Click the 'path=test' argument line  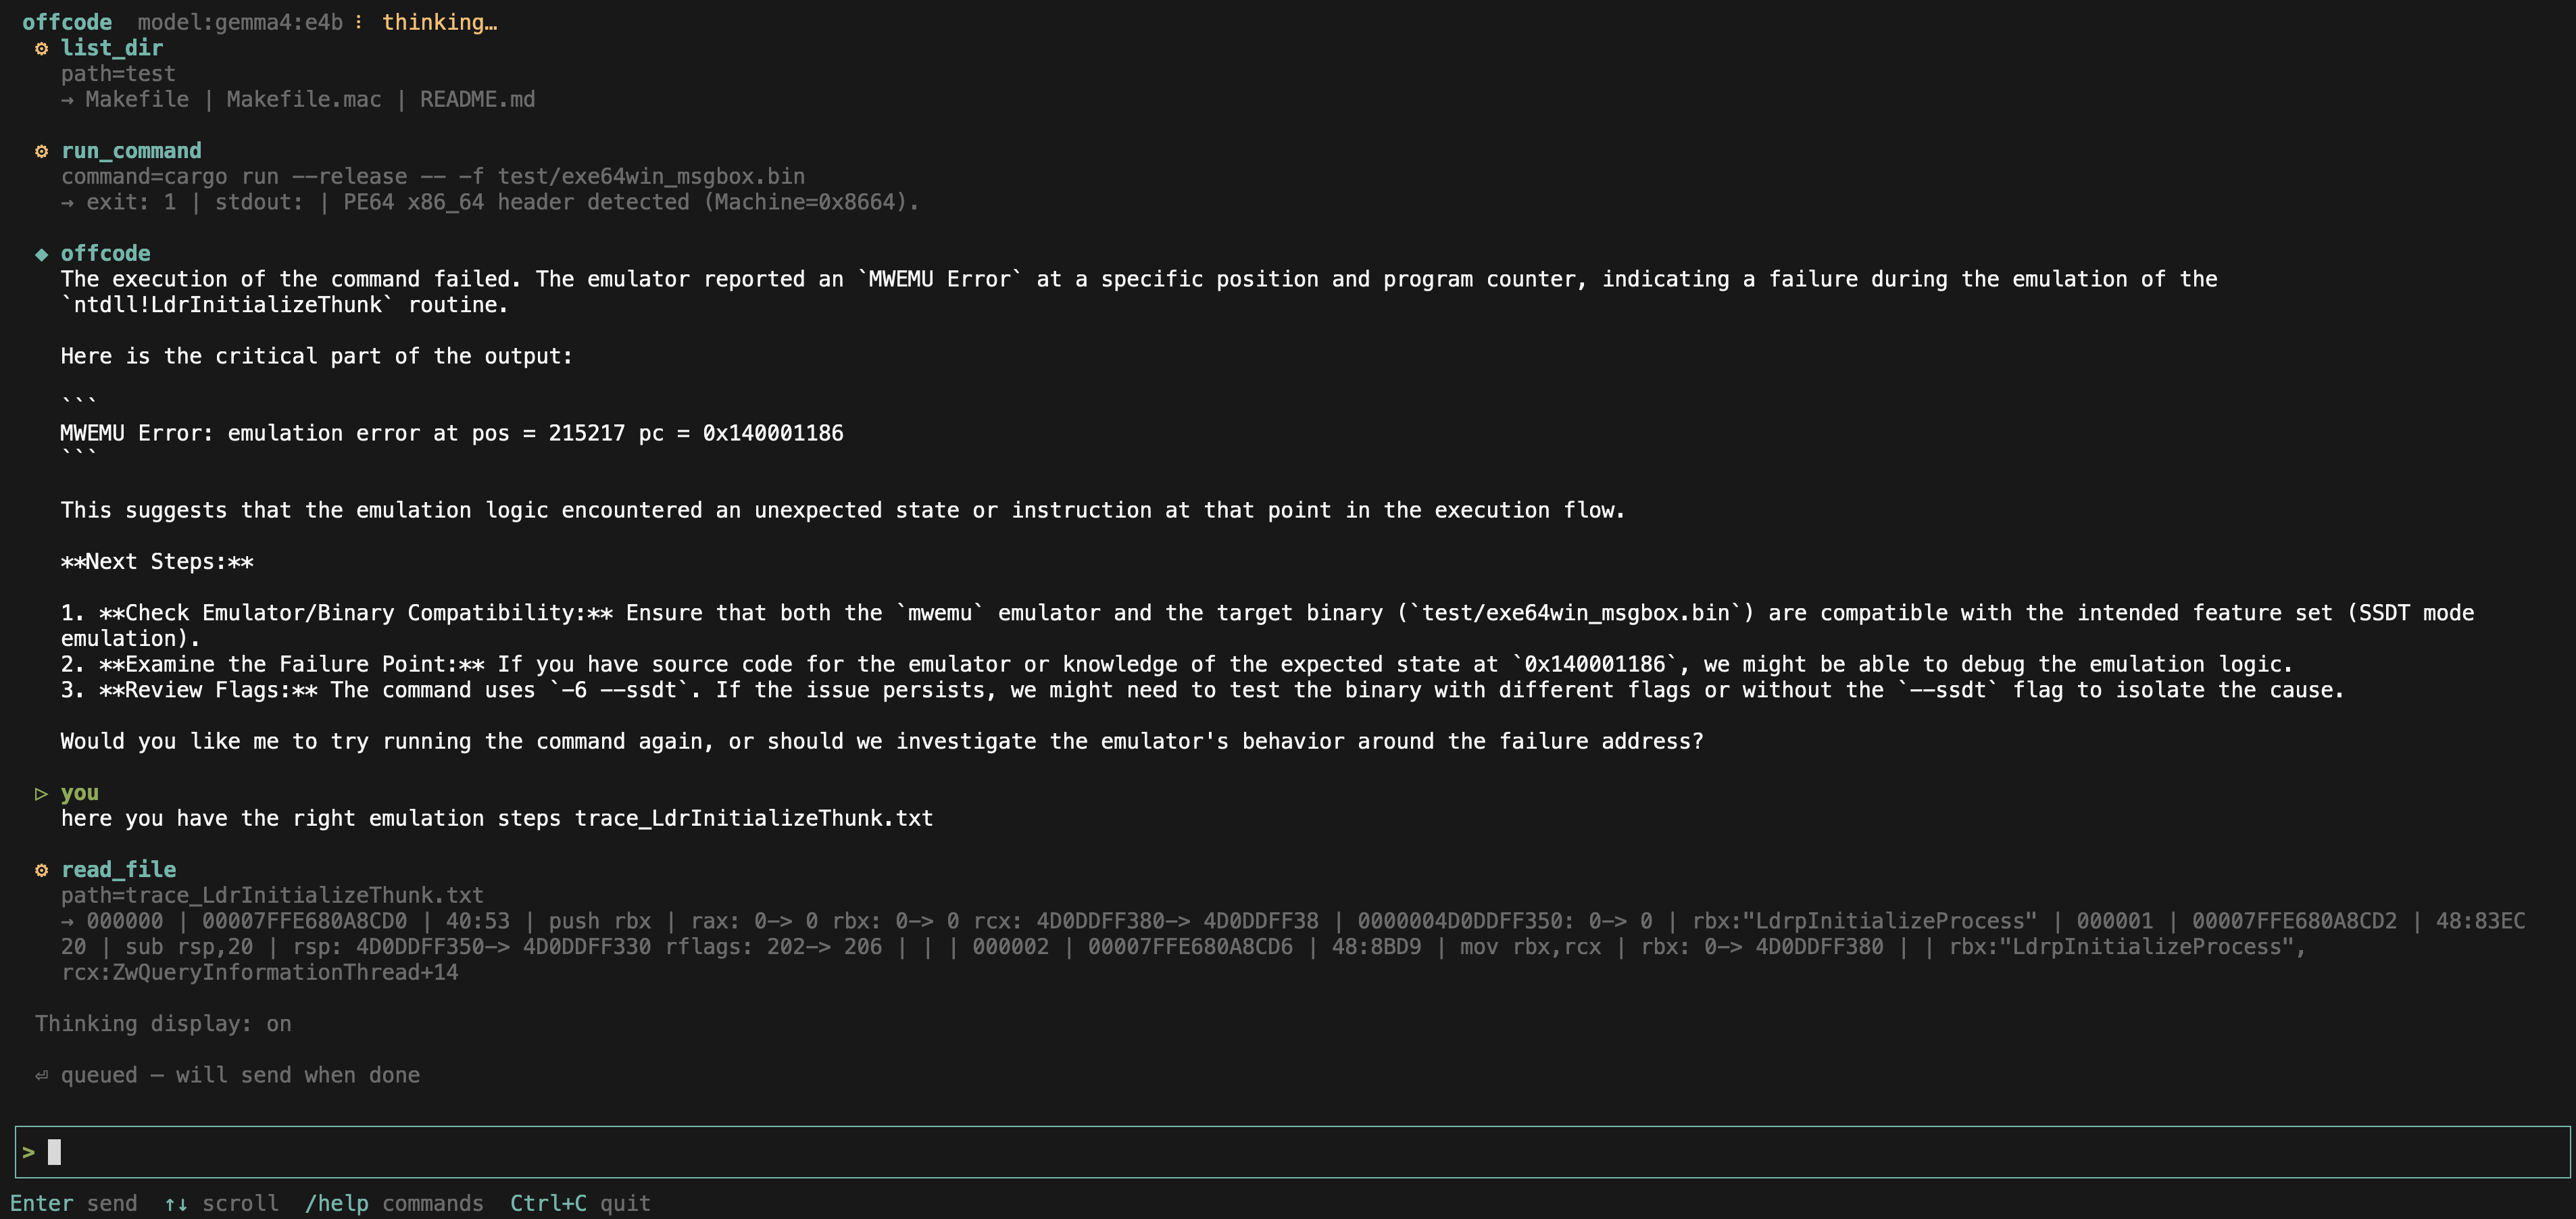[118, 74]
